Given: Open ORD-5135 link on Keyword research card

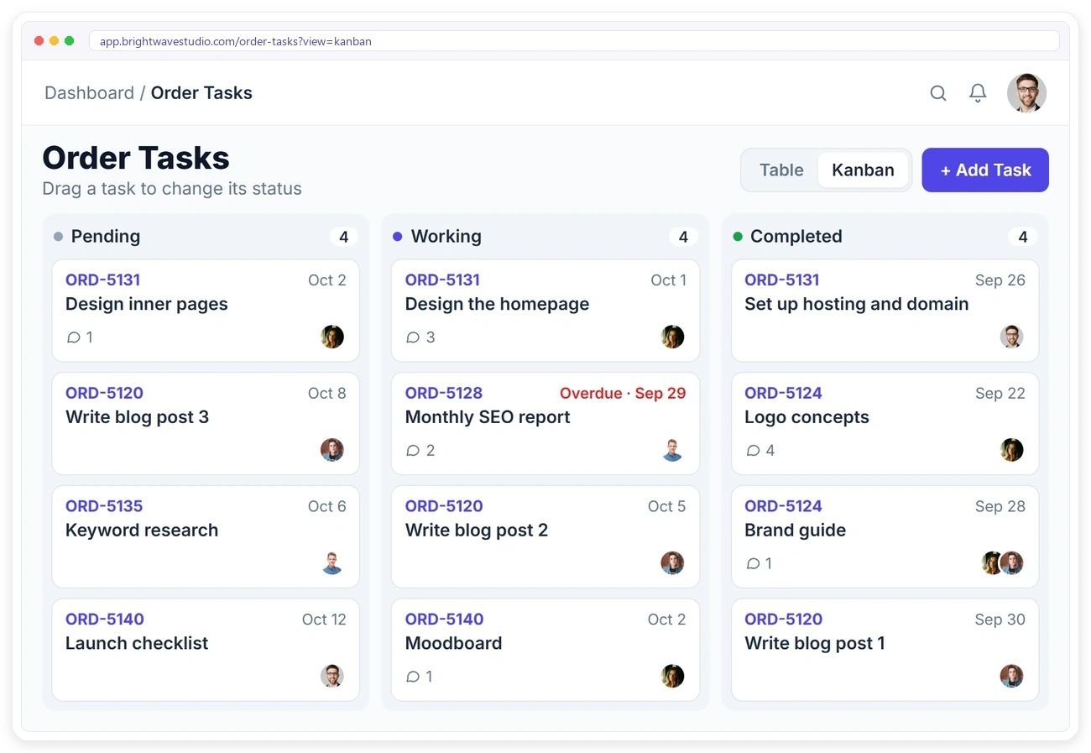Looking at the screenshot, I should [x=104, y=506].
